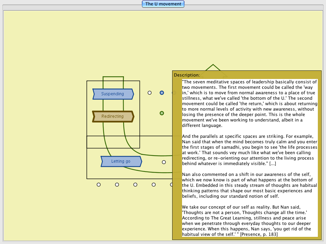The width and height of the screenshot is (326, 244).
Task: Select the highlighted Redirecting node
Action: (x=113, y=116)
